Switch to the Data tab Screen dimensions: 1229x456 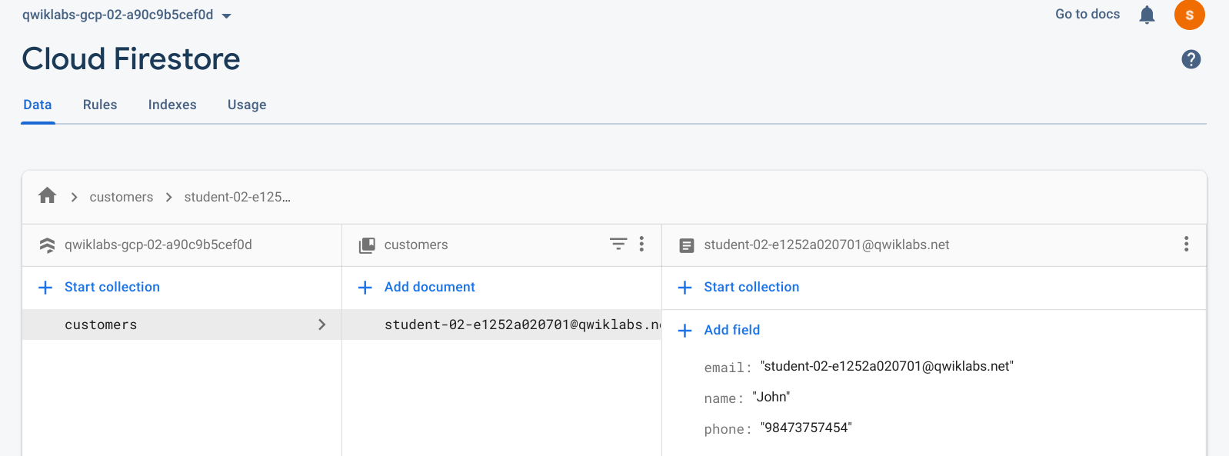tap(38, 105)
